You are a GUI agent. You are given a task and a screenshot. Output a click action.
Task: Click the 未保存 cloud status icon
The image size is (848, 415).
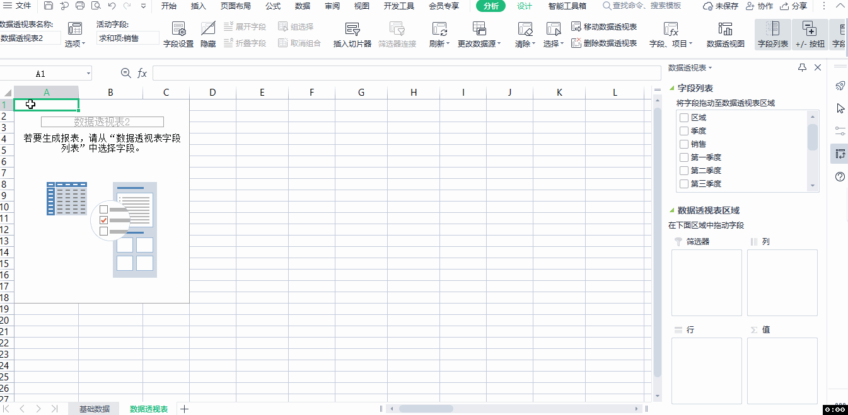[709, 6]
